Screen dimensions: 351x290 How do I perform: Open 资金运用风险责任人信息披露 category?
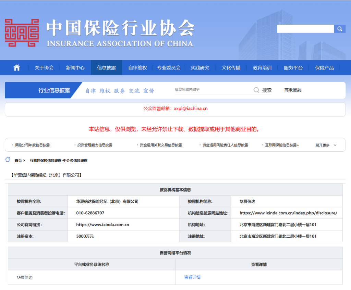point(225,145)
